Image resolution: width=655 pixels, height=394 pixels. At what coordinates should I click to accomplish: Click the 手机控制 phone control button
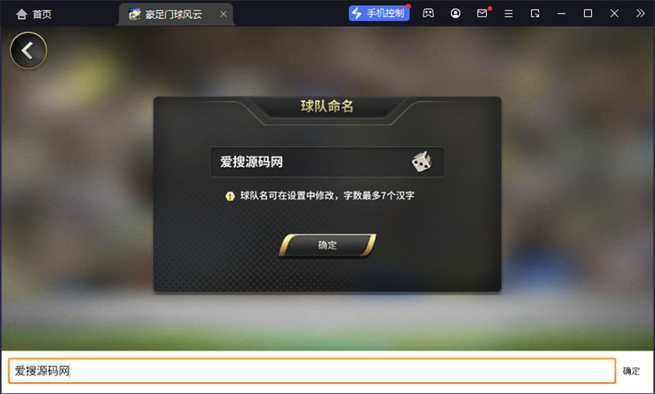380,13
